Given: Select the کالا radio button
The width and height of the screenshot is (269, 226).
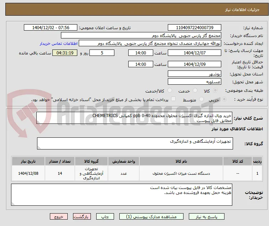Looking at the screenshot, I should point(215,90).
